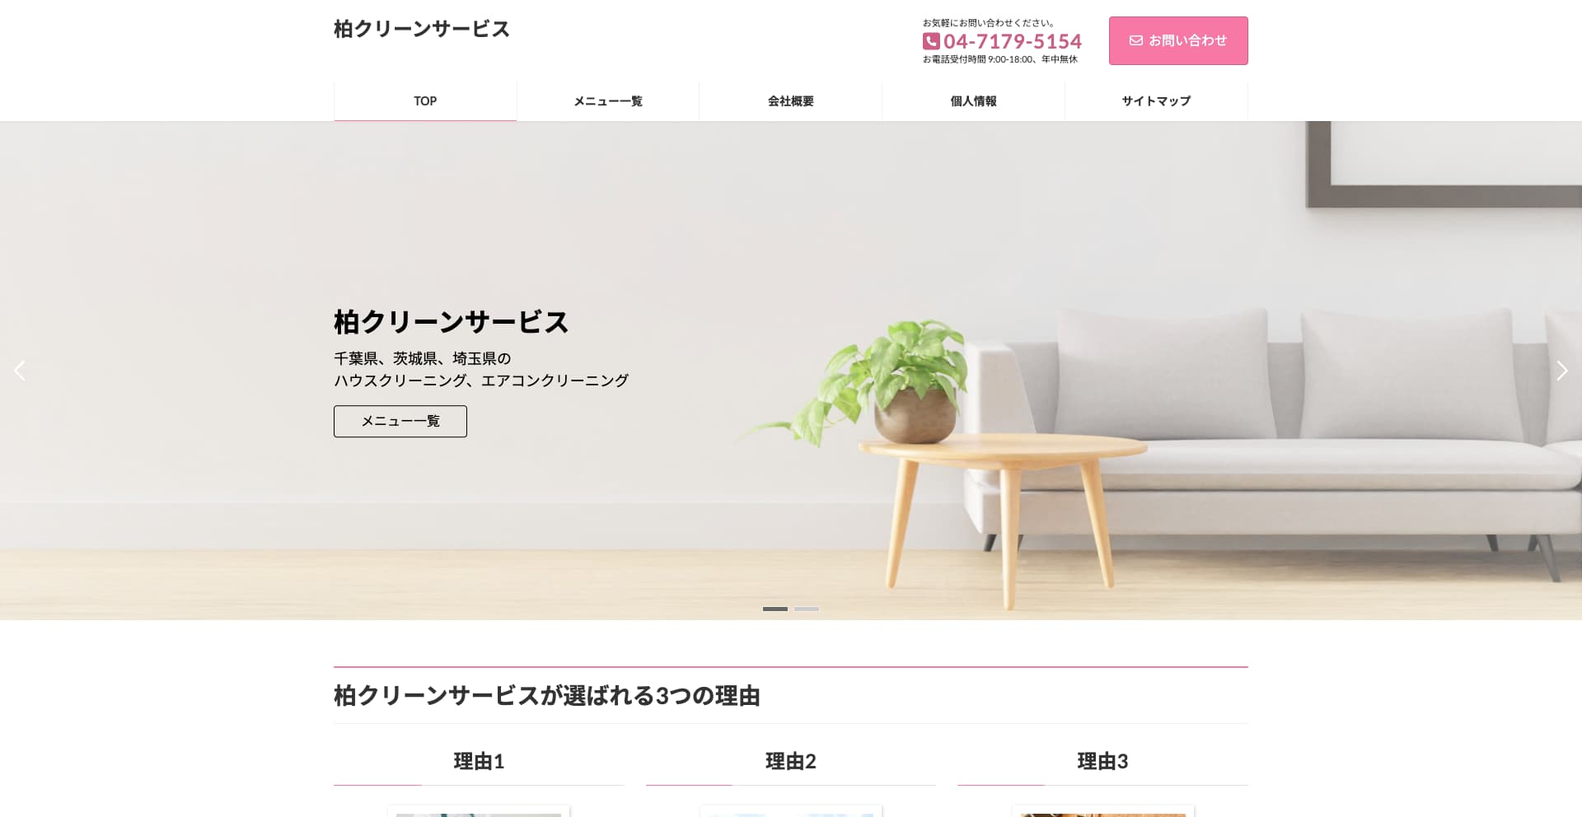Select the second carousel slide indicator
This screenshot has height=817, width=1582.
807,609
